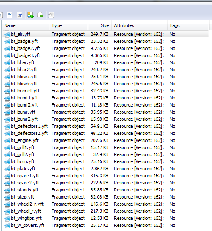This screenshot has height=231, width=212.
Task: Select the bt_spare1.yft file
Action: click(106, 176)
